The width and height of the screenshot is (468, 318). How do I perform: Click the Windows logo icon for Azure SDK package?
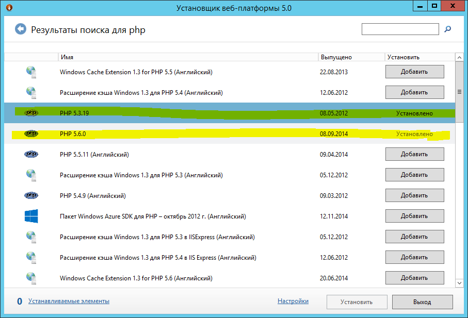tap(31, 216)
